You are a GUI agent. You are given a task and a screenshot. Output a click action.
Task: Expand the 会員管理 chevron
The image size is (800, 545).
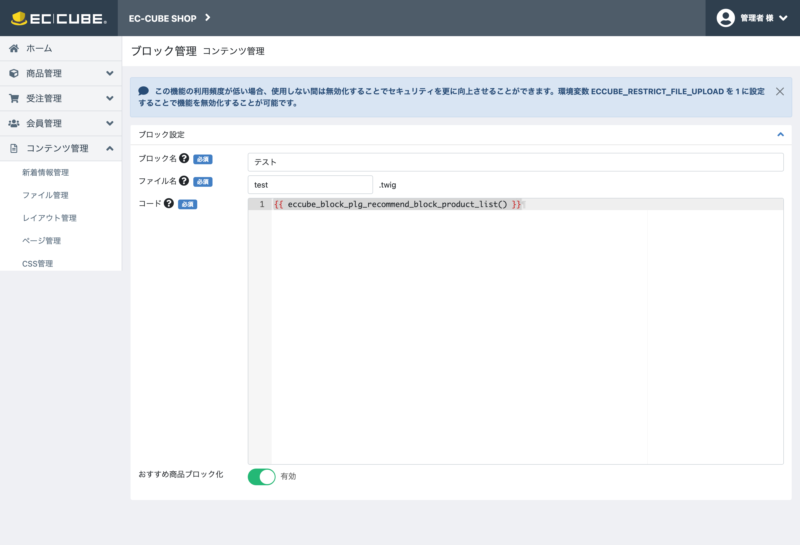110,123
